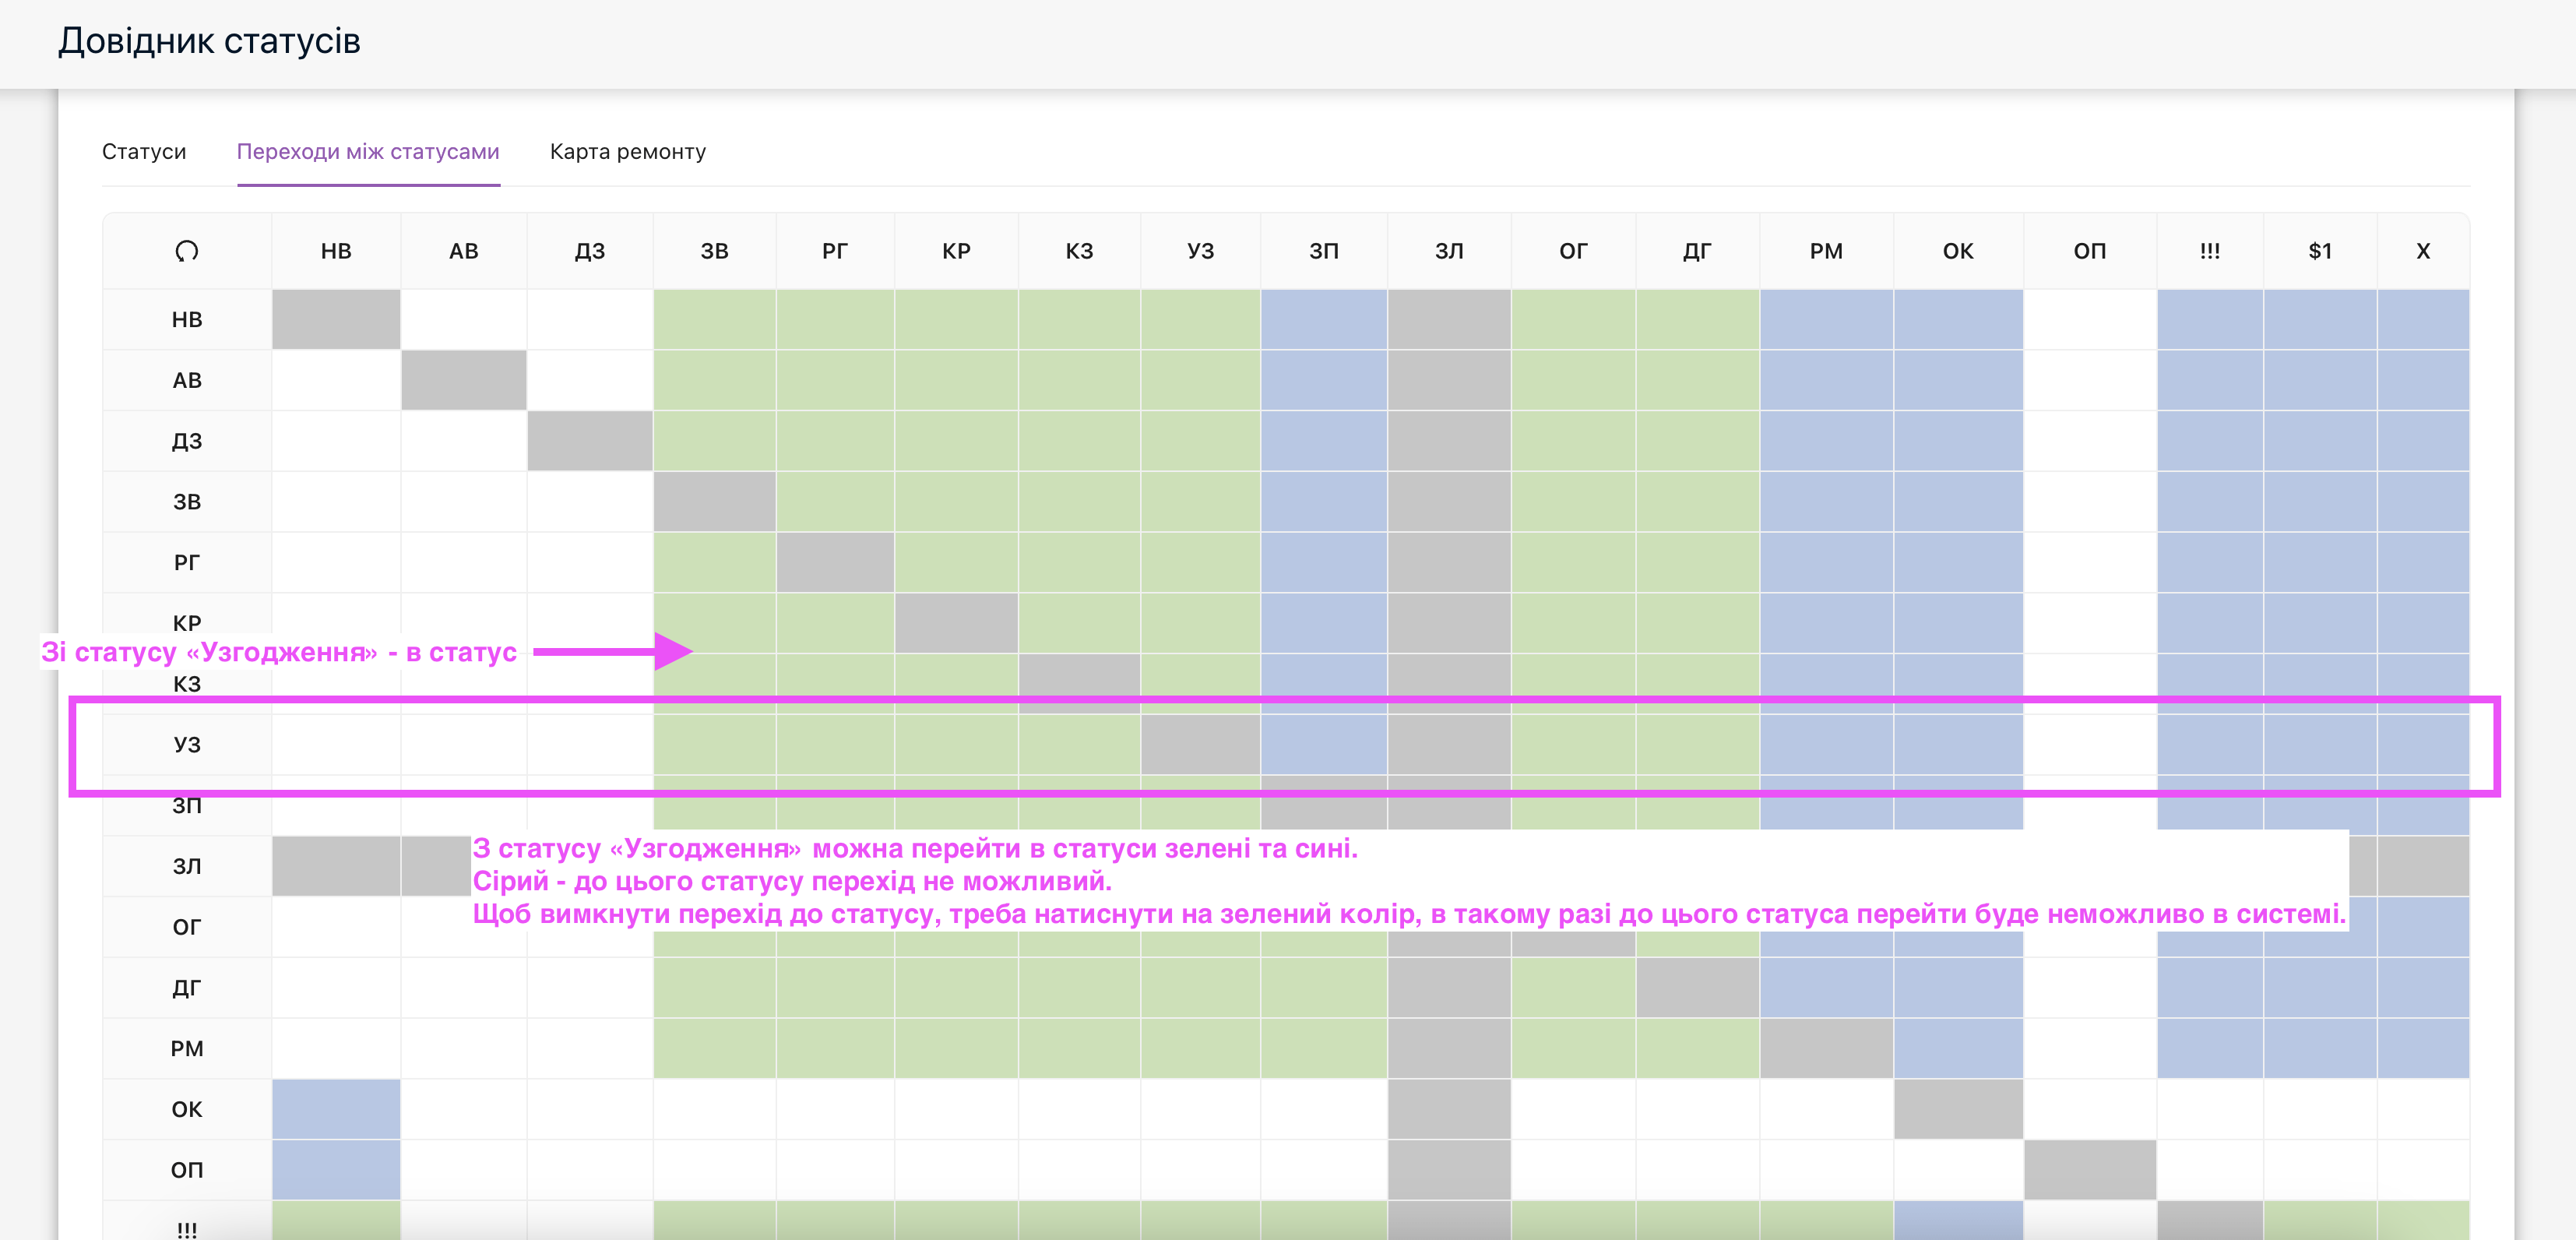Toggle blue cell in ОП row, НВ column

coord(336,1170)
